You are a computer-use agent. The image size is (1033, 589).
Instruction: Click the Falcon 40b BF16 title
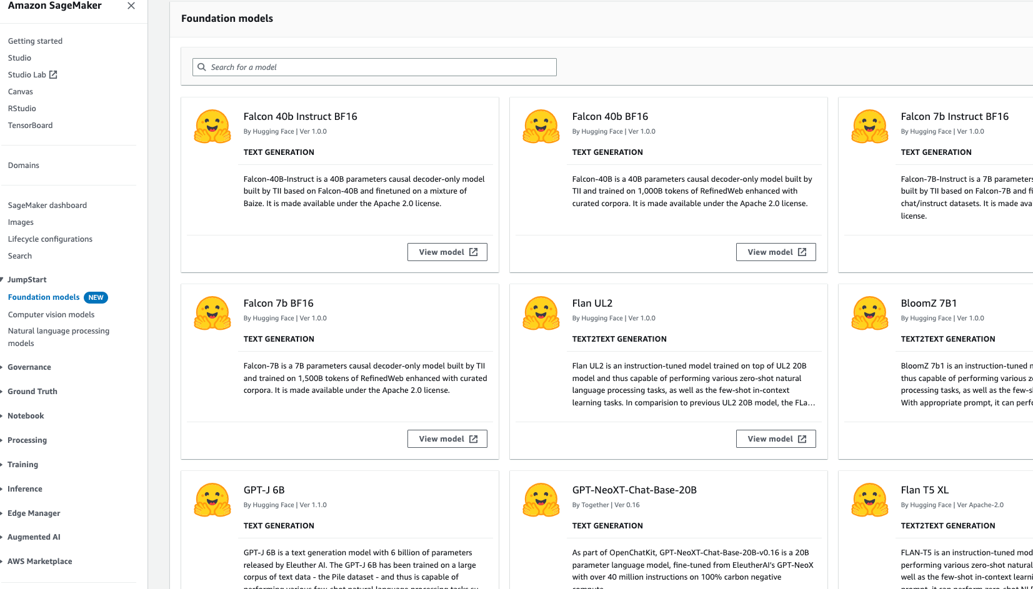(610, 117)
